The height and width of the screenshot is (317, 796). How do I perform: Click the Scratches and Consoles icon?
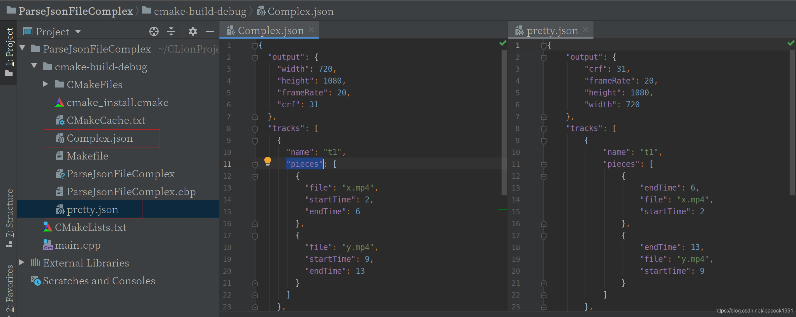pyautogui.click(x=36, y=280)
